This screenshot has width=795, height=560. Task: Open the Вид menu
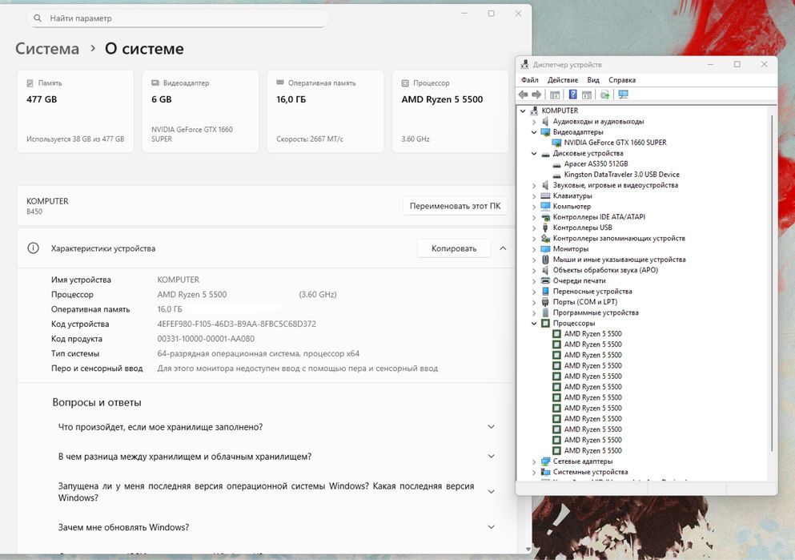click(x=593, y=79)
